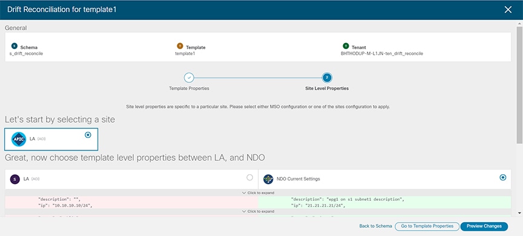Image resolution: width=523 pixels, height=236 pixels.
Task: Click the completed Template Properties step circle
Action: (x=189, y=77)
